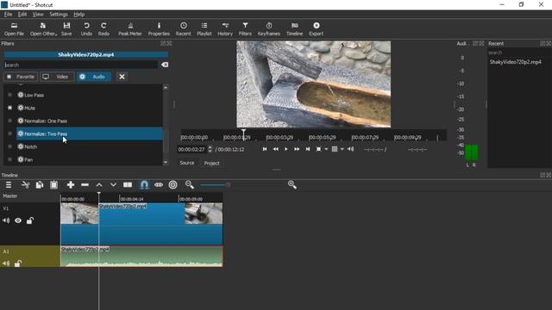Image resolution: width=552 pixels, height=310 pixels.
Task: Toggle timeline snapping magnet
Action: [144, 185]
